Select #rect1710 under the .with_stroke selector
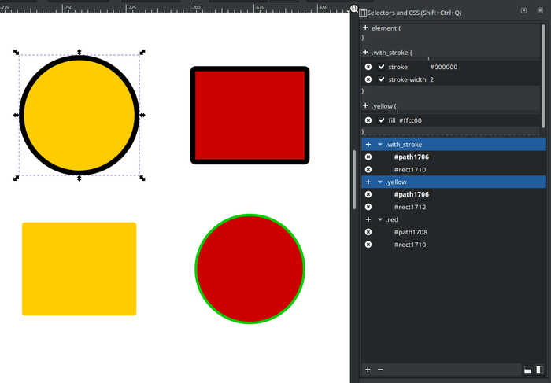 pos(410,169)
